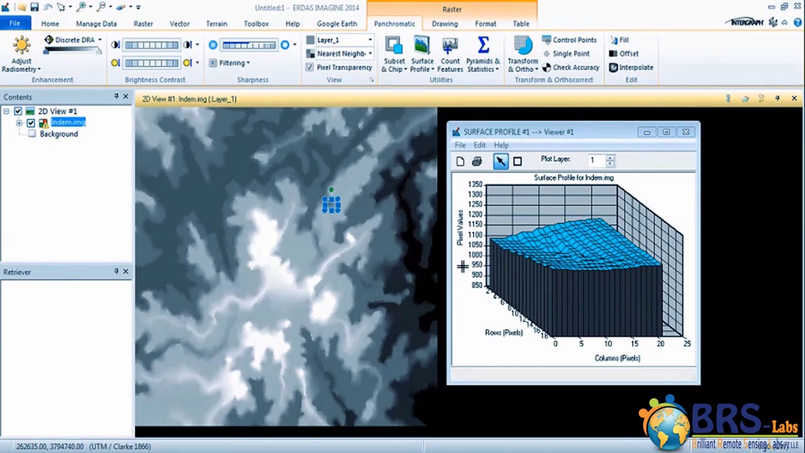Click the sharpness adjustment slider
805x453 pixels.
tap(249, 45)
